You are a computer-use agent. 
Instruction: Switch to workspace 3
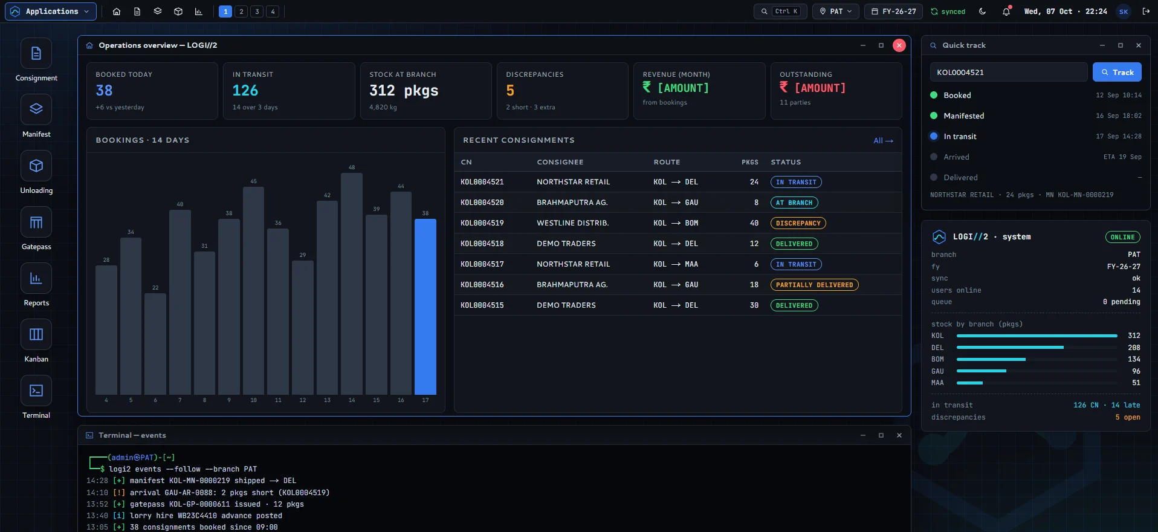pyautogui.click(x=257, y=11)
